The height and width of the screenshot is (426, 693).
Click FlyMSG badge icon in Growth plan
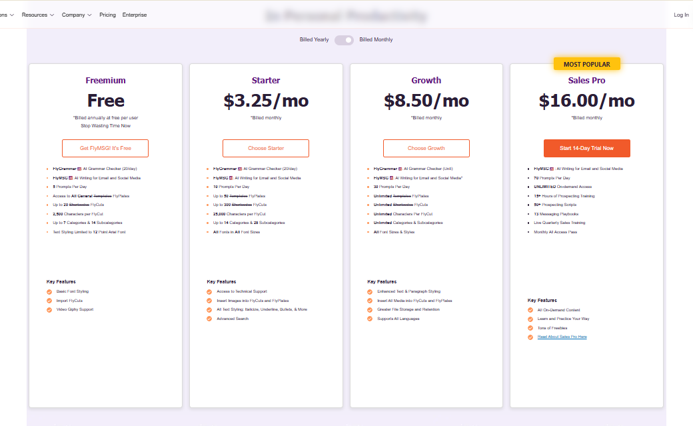click(x=391, y=178)
